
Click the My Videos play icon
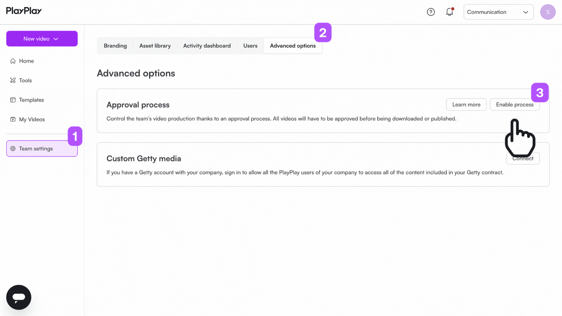[13, 119]
